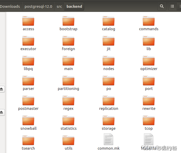The height and width of the screenshot is (153, 181).
Task: Go to src in the path bar
Action: point(59,6)
